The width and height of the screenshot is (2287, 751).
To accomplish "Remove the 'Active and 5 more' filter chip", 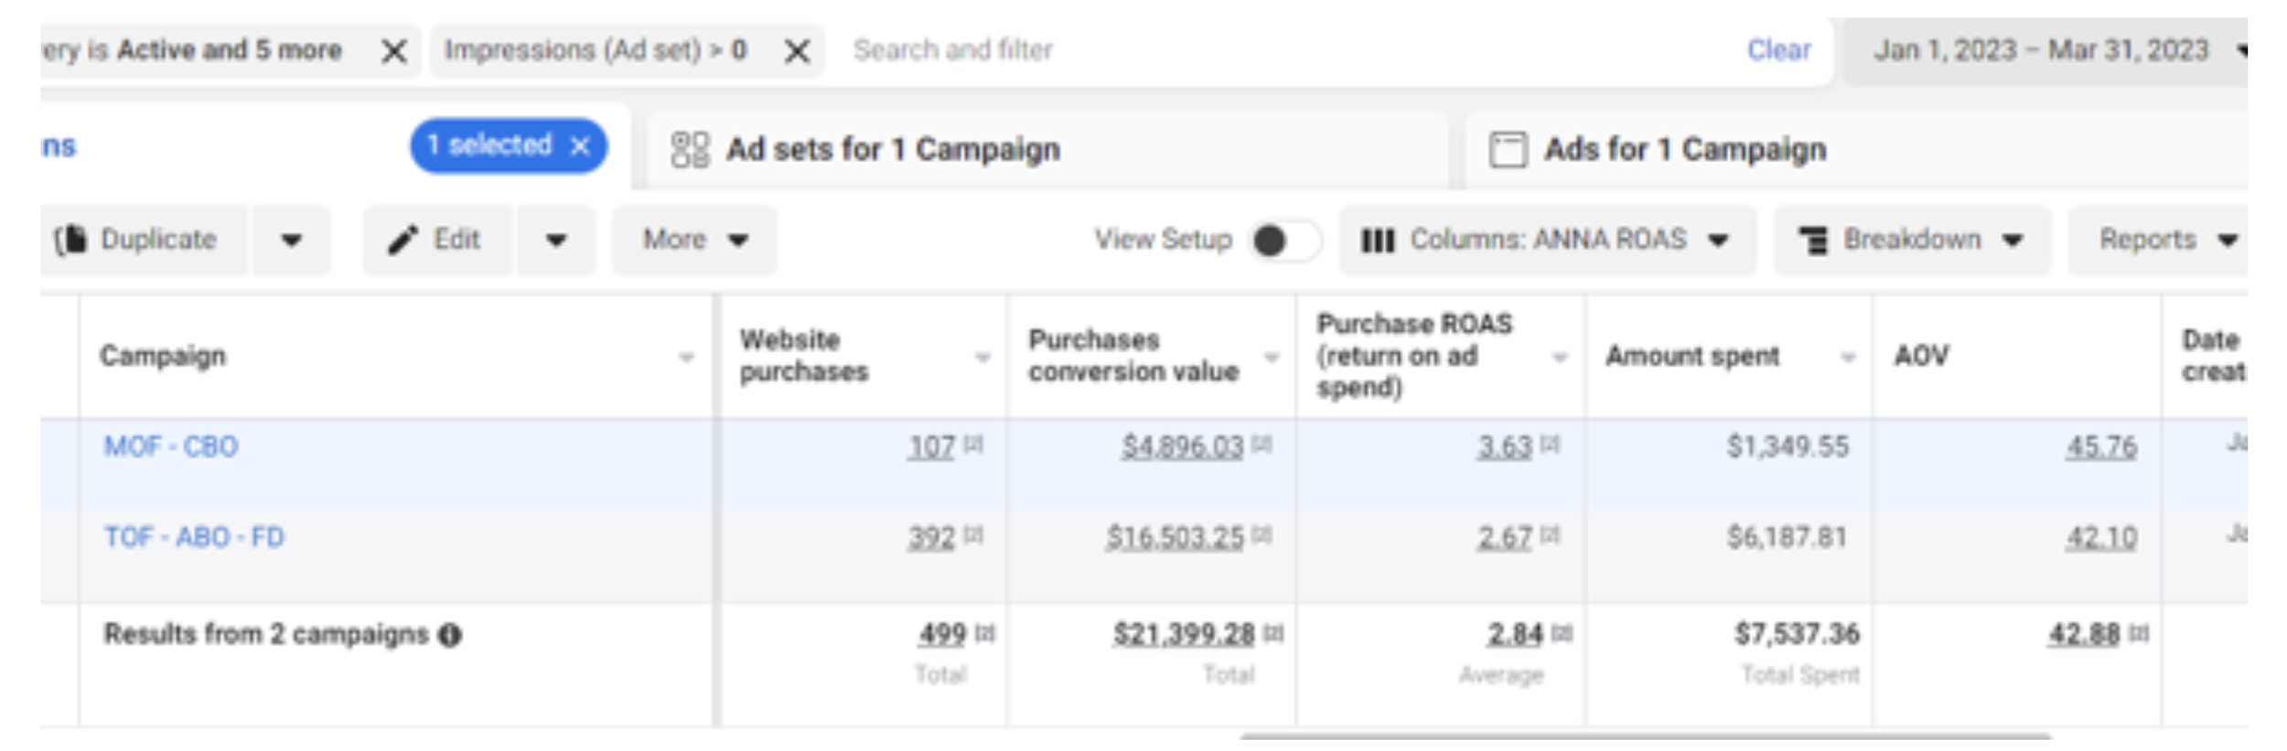I will [x=394, y=51].
